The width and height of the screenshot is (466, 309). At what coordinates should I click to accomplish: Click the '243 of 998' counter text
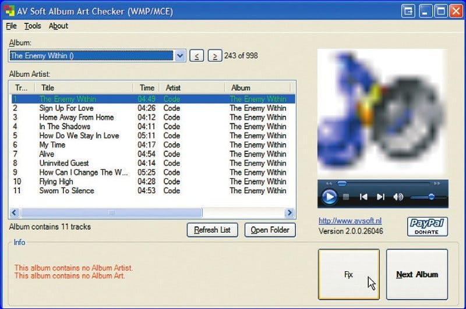(x=241, y=55)
